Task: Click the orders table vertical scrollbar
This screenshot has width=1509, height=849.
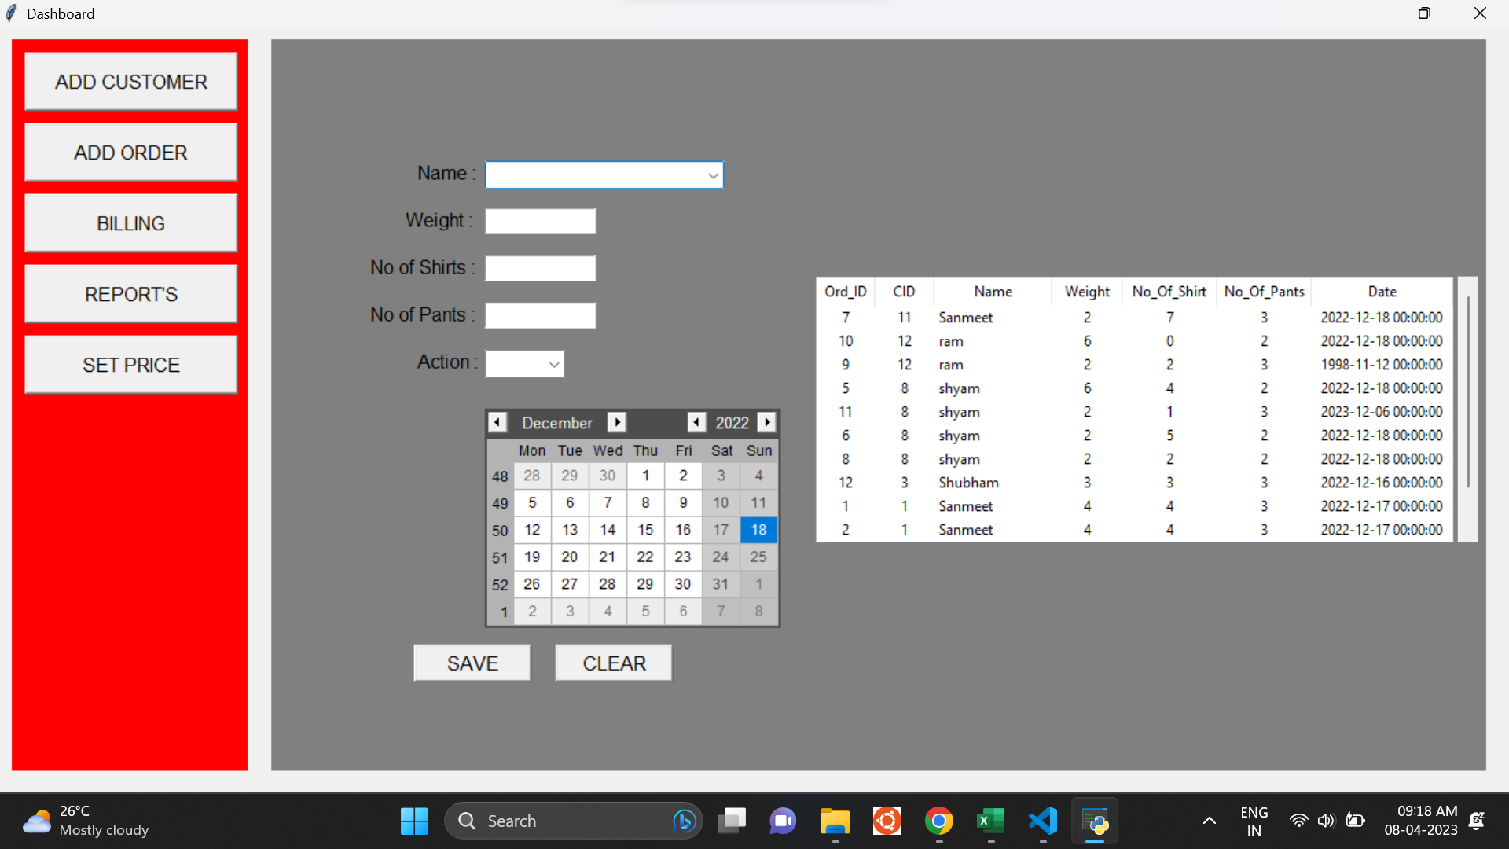Action: point(1467,393)
